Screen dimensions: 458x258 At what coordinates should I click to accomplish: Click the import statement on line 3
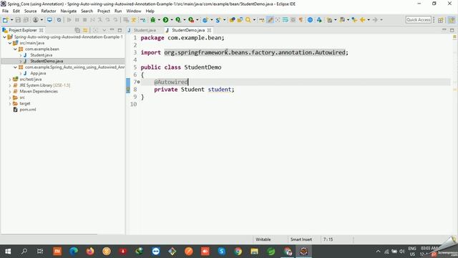point(245,52)
